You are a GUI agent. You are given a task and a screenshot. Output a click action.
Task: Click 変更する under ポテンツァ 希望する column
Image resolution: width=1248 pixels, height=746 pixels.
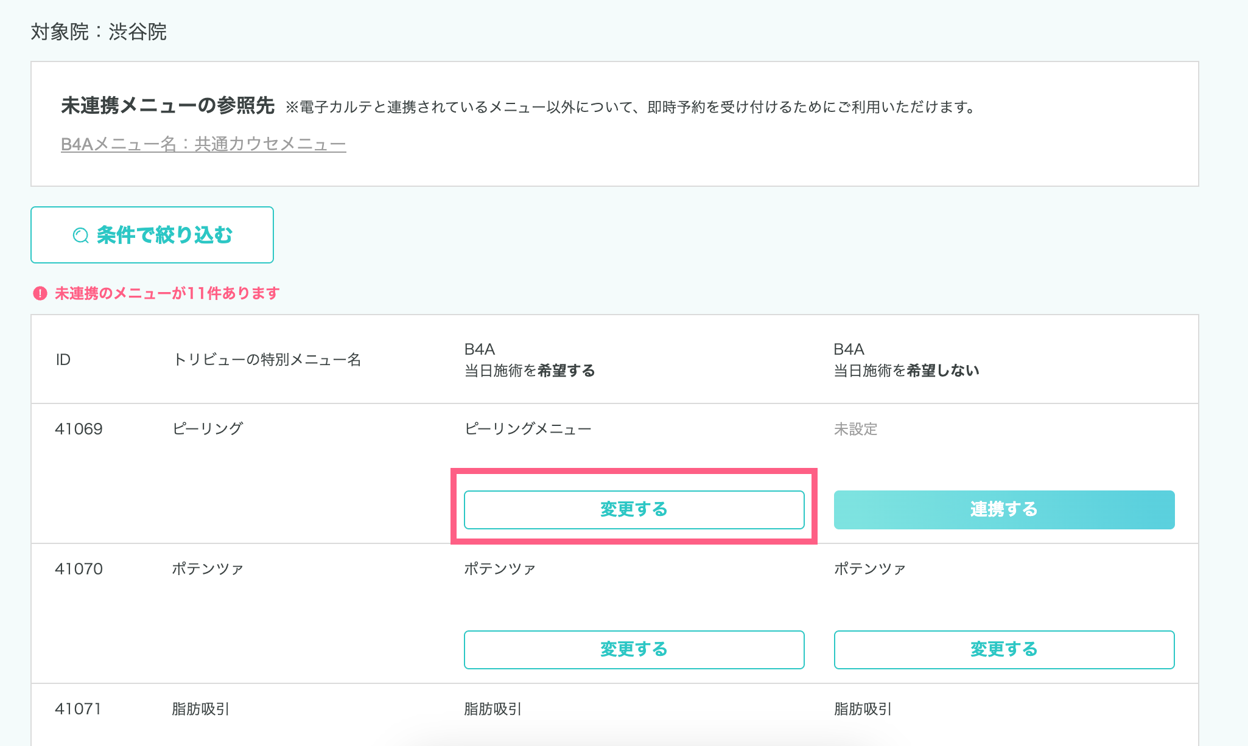tap(634, 649)
